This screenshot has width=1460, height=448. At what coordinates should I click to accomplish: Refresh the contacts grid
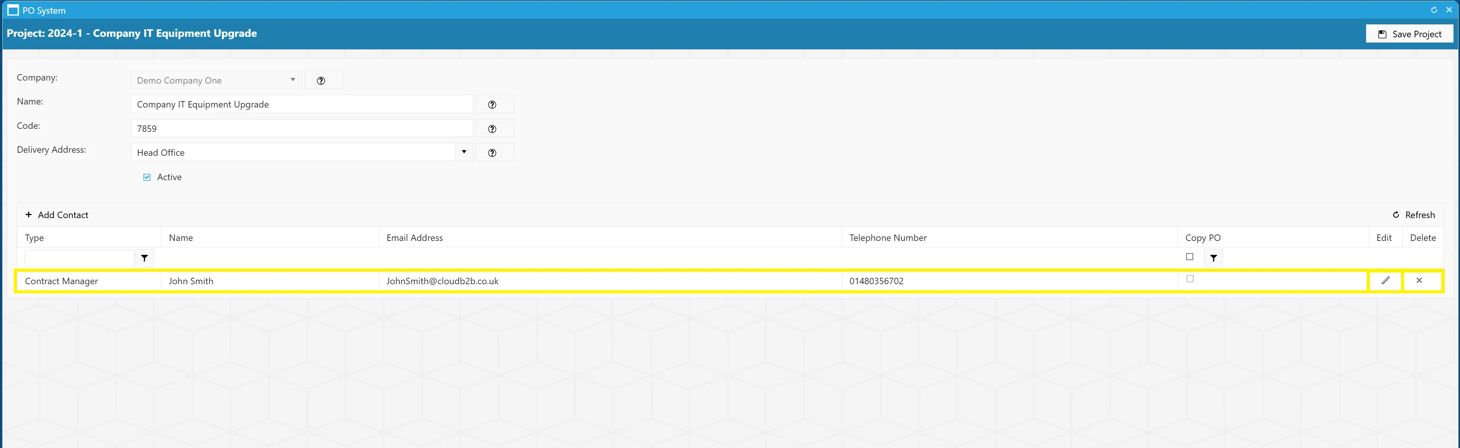click(1414, 215)
